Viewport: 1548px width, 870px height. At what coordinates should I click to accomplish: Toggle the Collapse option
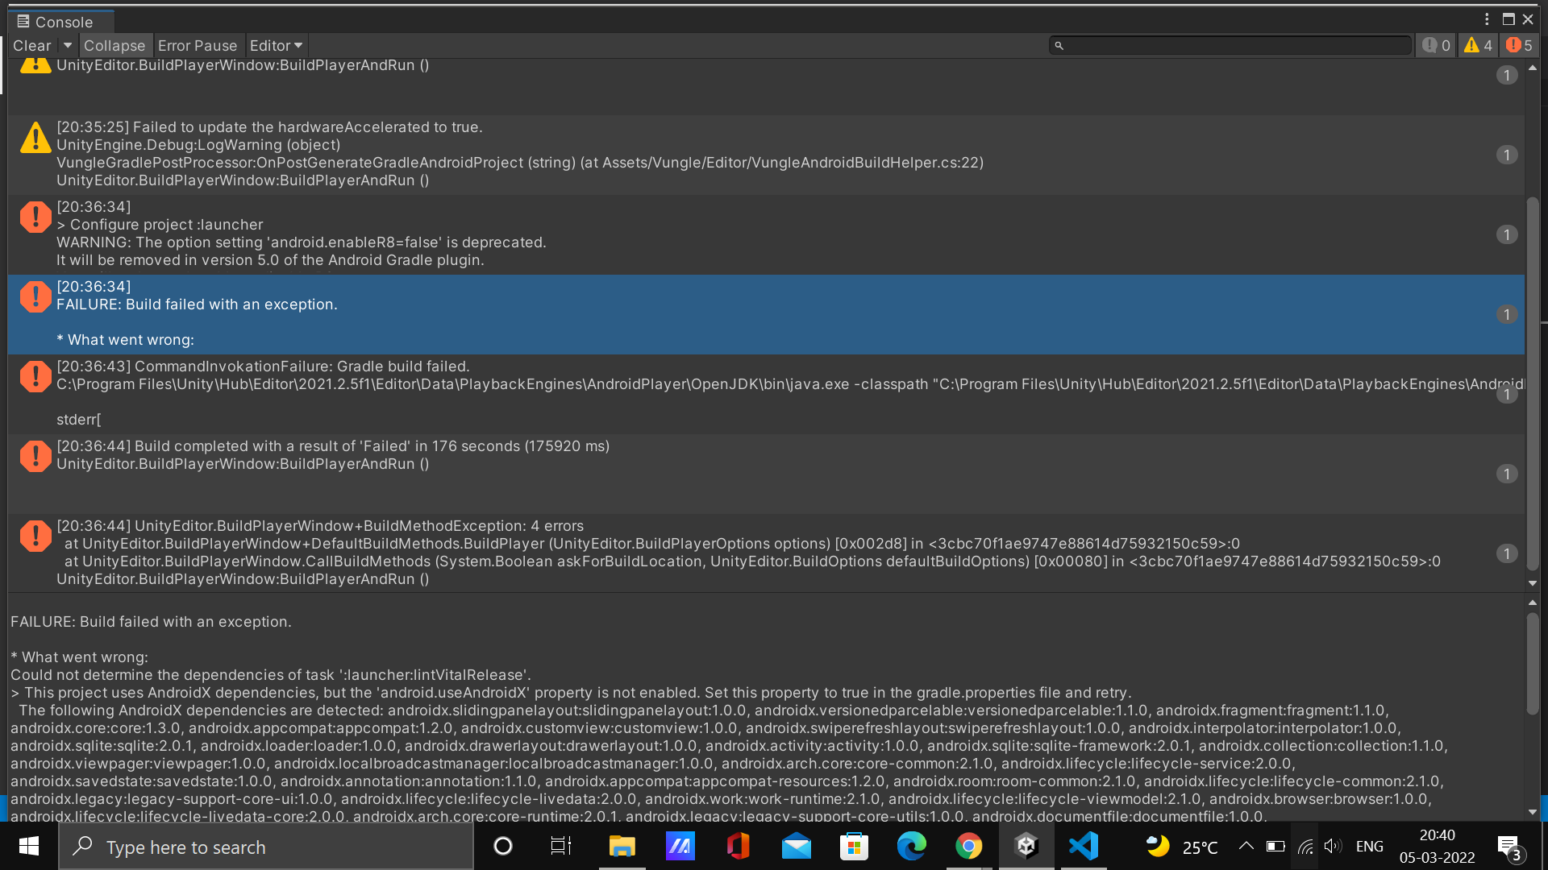coord(114,46)
